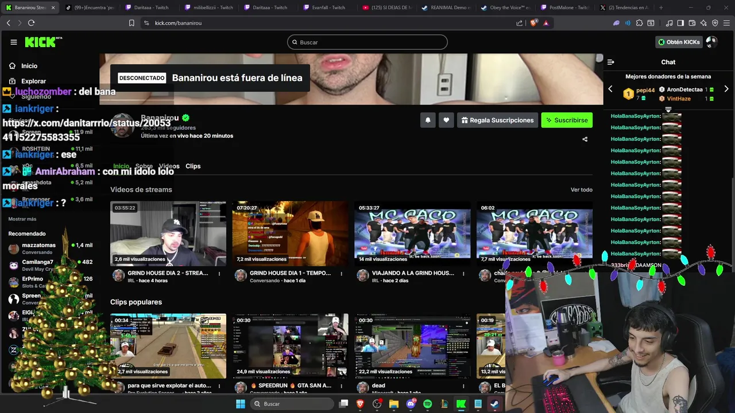This screenshot has width=735, height=413.
Task: Open the browser main hamburger menu
Action: (x=726, y=23)
